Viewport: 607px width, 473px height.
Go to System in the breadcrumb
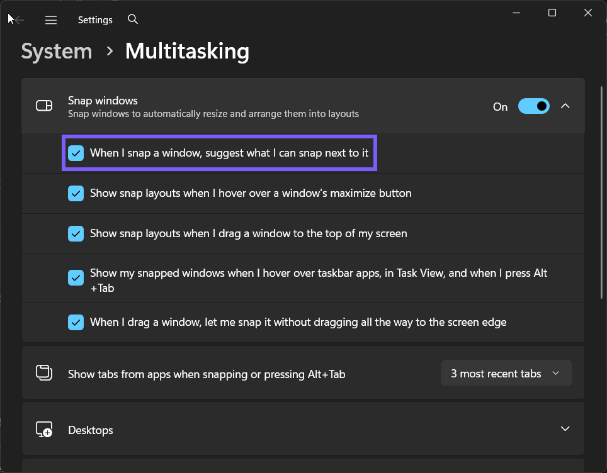coord(57,51)
